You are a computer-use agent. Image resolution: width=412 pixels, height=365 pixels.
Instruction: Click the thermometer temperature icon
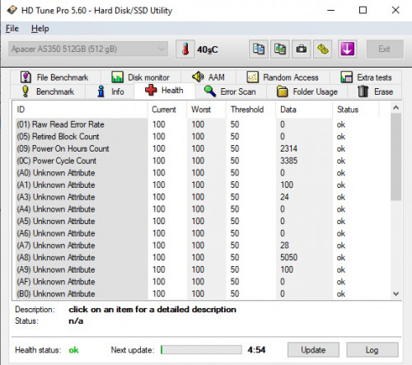click(185, 49)
